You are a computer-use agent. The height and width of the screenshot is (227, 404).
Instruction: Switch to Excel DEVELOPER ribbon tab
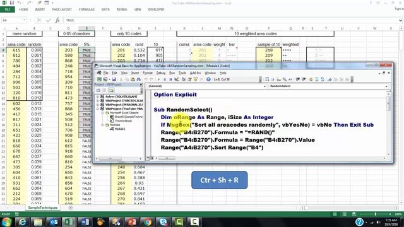click(x=156, y=9)
